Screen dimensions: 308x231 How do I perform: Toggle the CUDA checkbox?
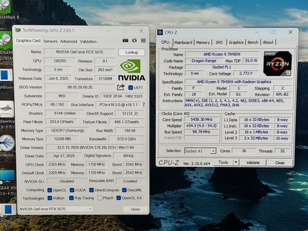click(72, 190)
